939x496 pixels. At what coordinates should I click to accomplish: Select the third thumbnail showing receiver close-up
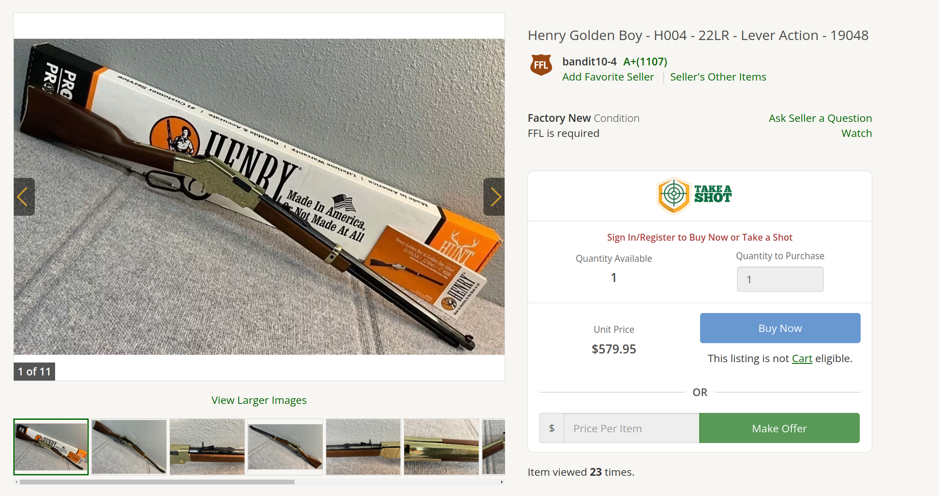pyautogui.click(x=207, y=447)
